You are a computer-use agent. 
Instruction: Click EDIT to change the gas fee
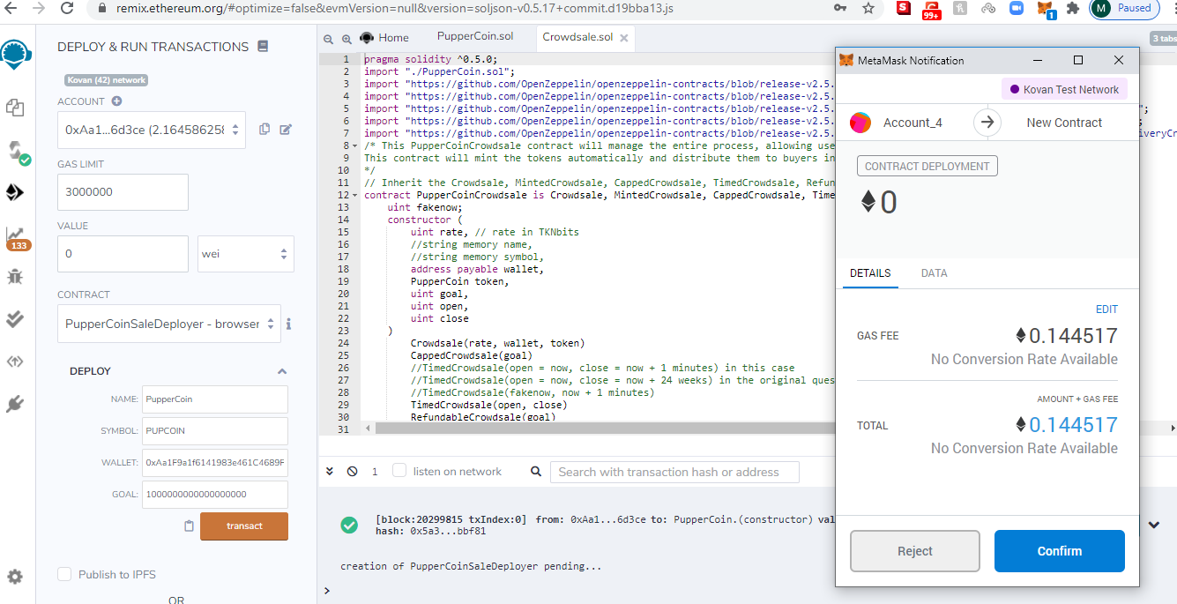tap(1106, 309)
